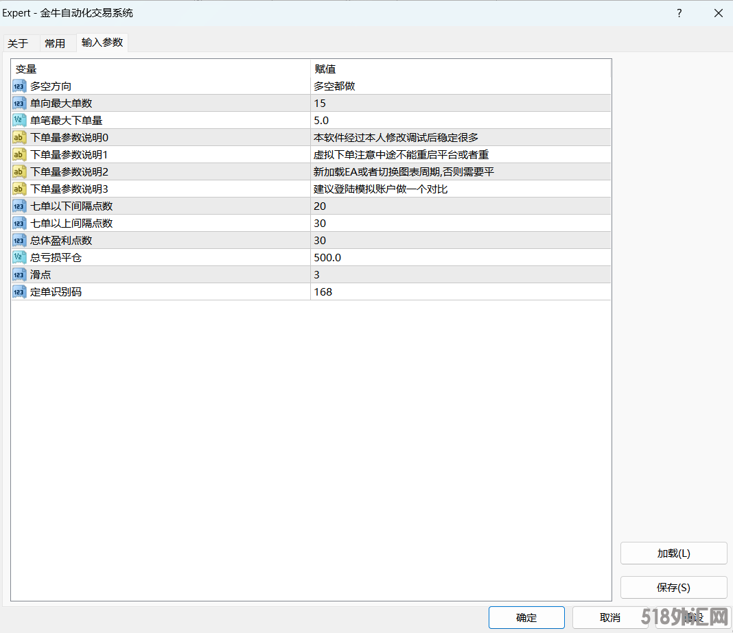Click the help question mark in title bar
733x633 pixels.
pyautogui.click(x=679, y=13)
